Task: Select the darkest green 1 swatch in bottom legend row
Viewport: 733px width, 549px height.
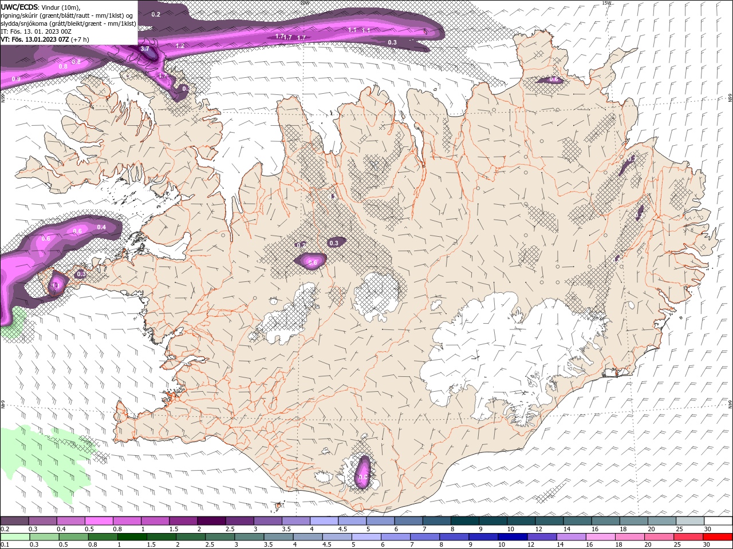Action: click(132, 537)
